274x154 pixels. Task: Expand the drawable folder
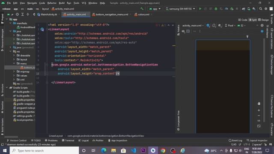click(14, 56)
